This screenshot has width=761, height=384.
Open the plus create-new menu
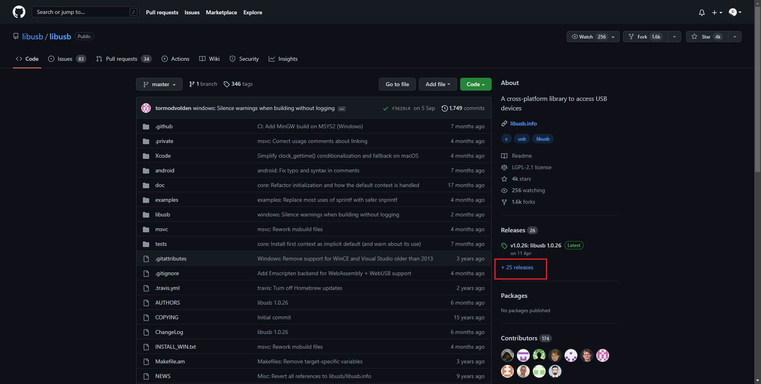(717, 13)
